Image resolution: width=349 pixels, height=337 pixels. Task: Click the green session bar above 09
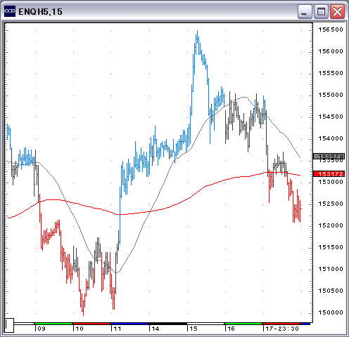[x=53, y=324]
